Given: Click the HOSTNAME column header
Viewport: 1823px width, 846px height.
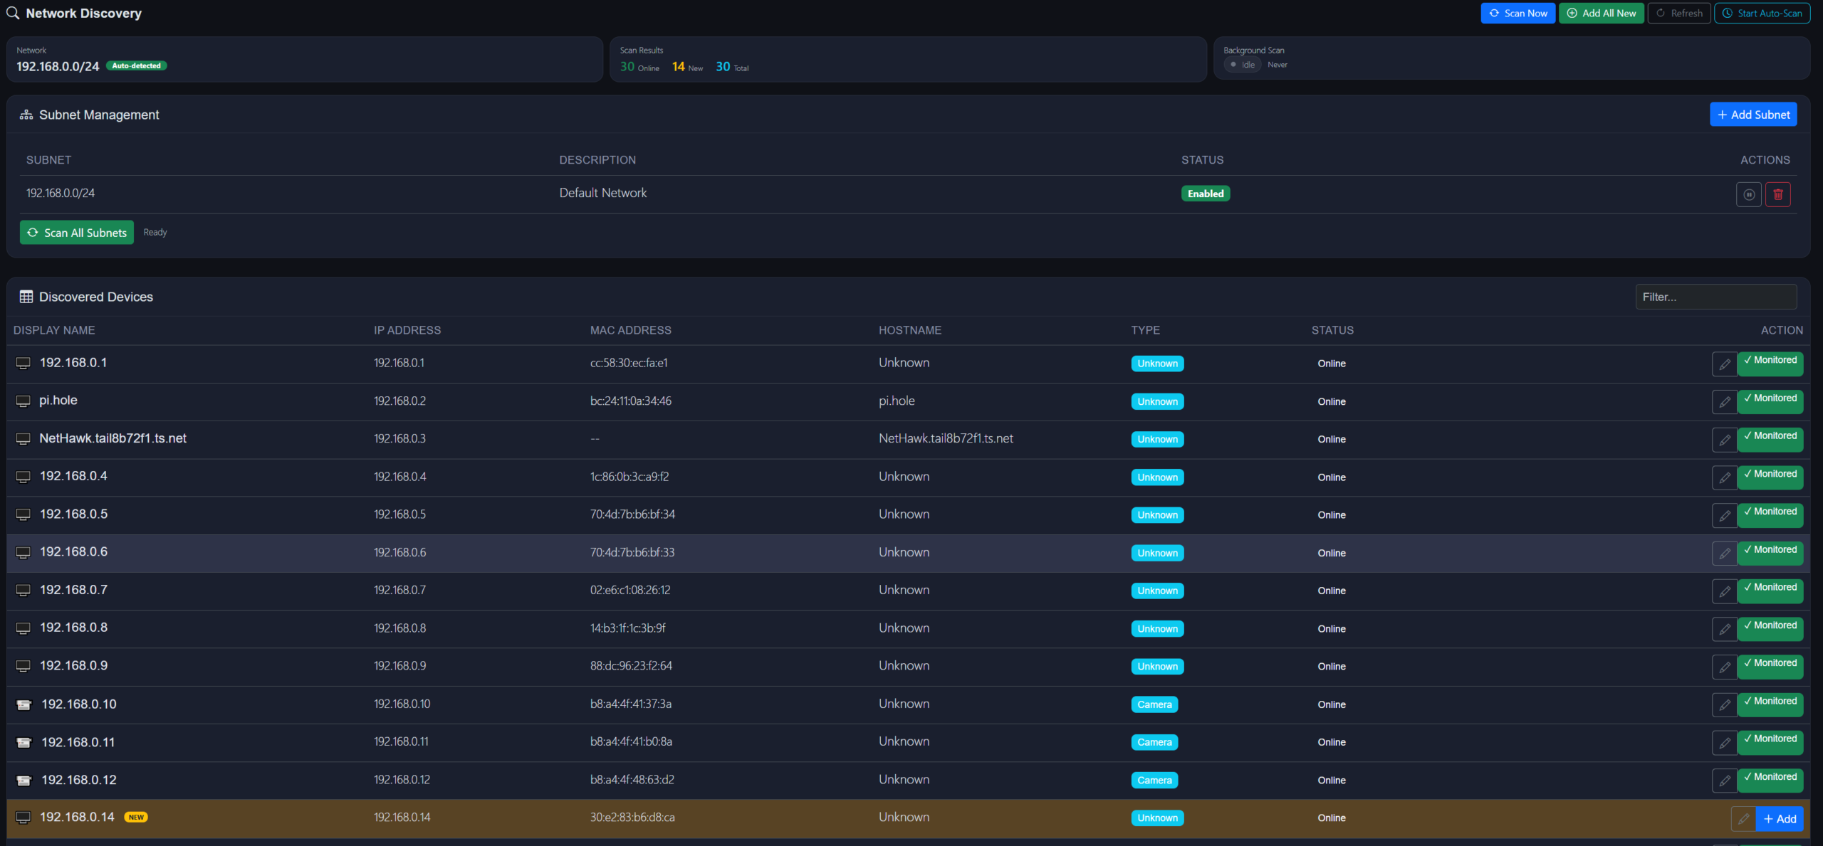Looking at the screenshot, I should (x=910, y=330).
